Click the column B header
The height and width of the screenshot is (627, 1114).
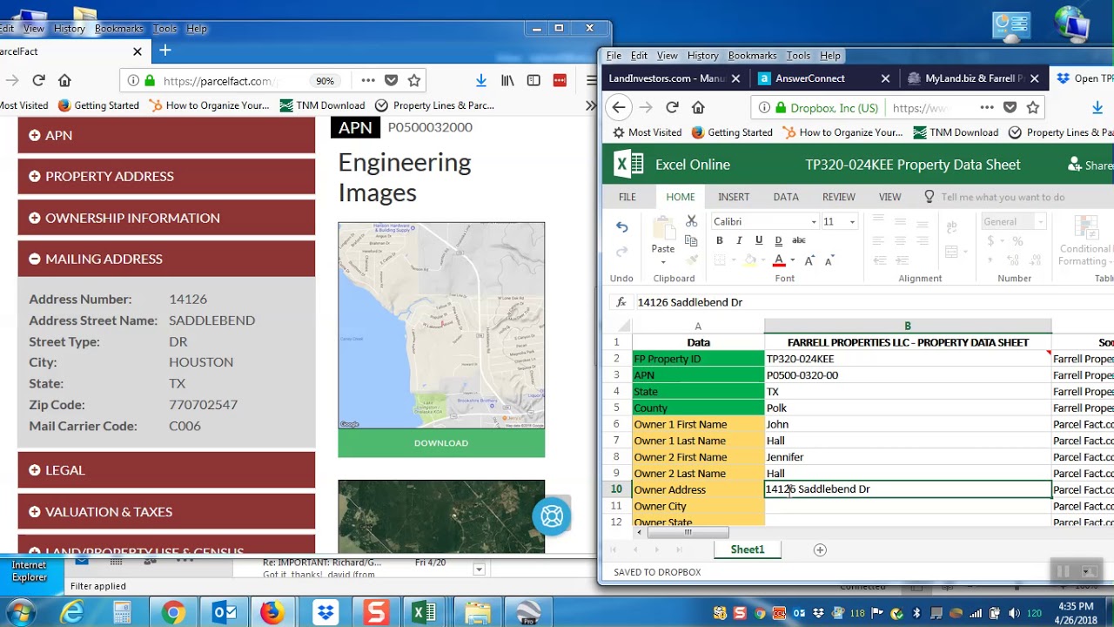pos(908,326)
